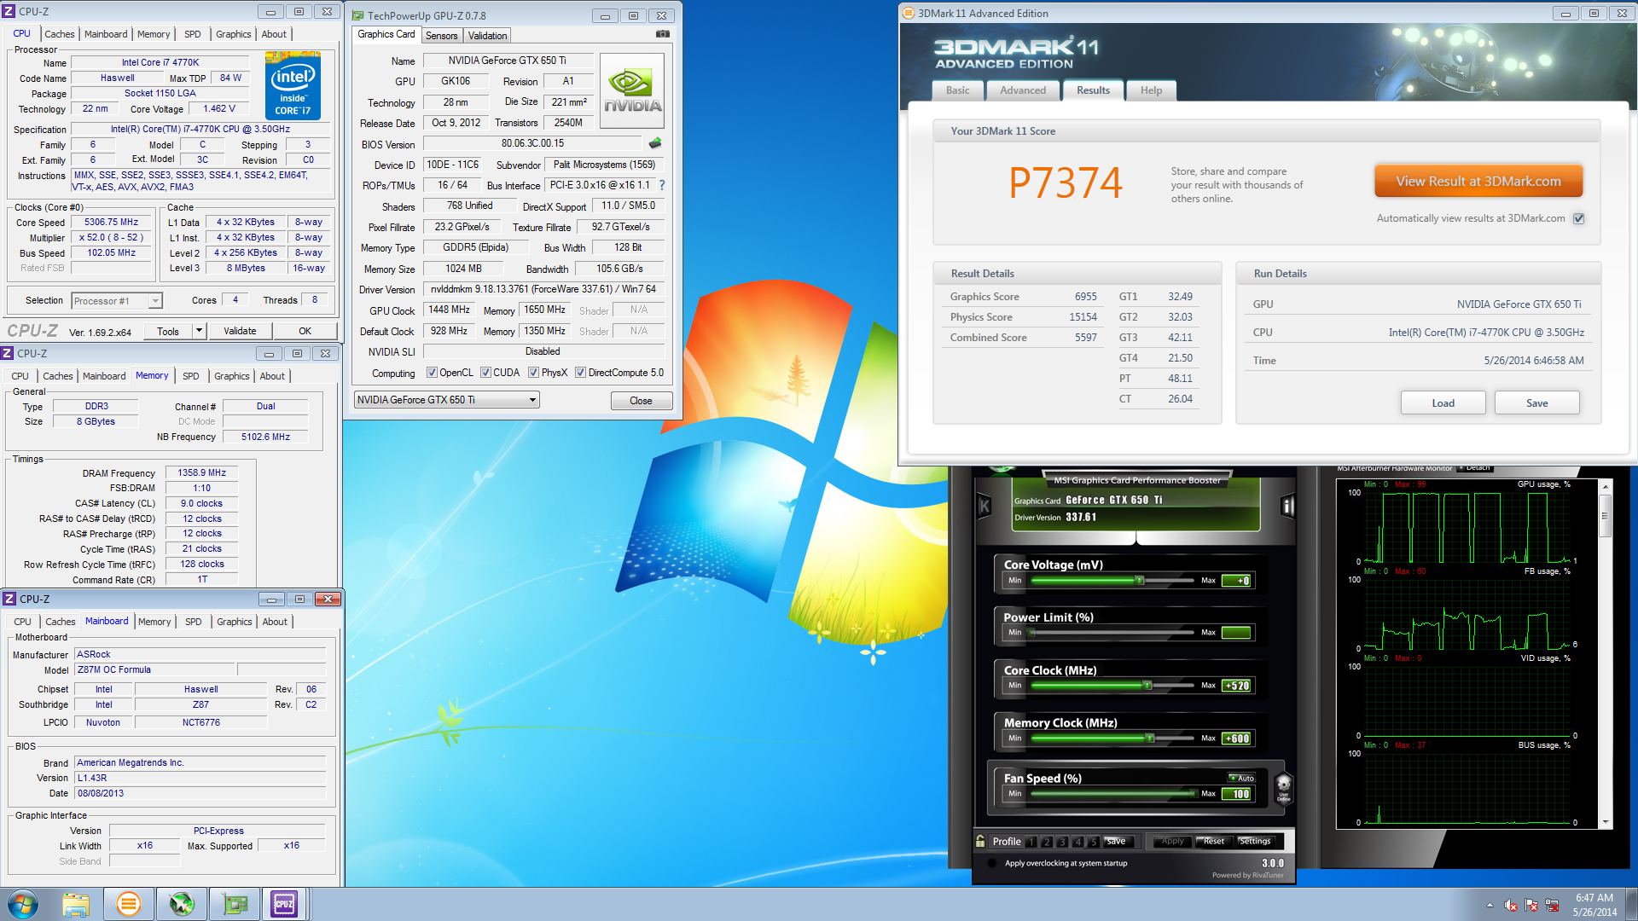The image size is (1638, 921).
Task: Toggle CUDA checkbox in GPU-Z
Action: [x=485, y=373]
